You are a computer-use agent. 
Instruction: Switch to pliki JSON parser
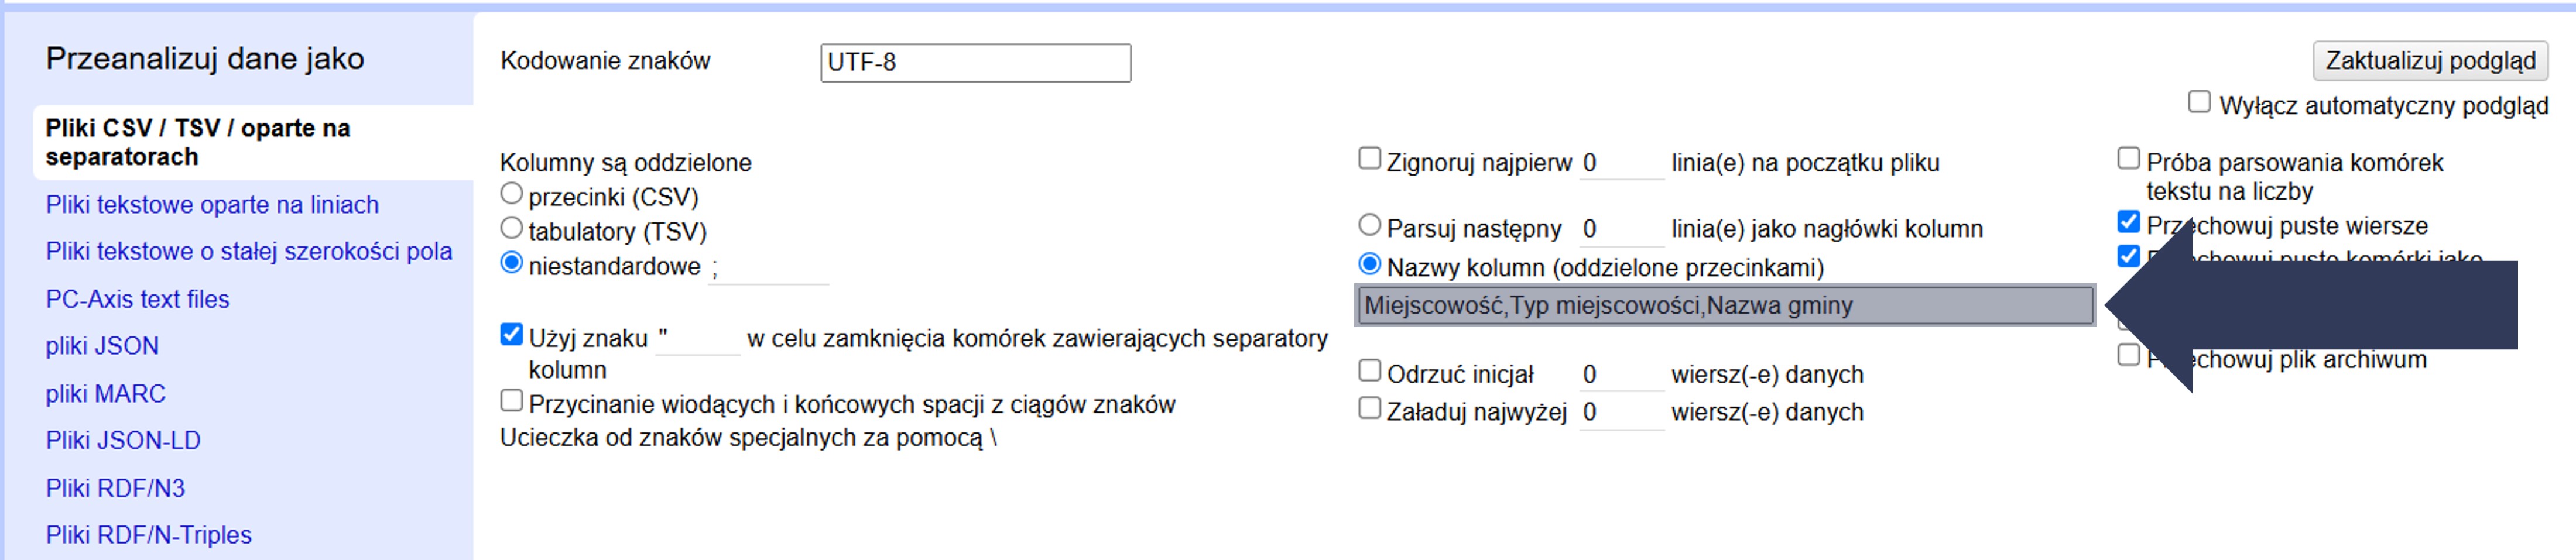102,346
